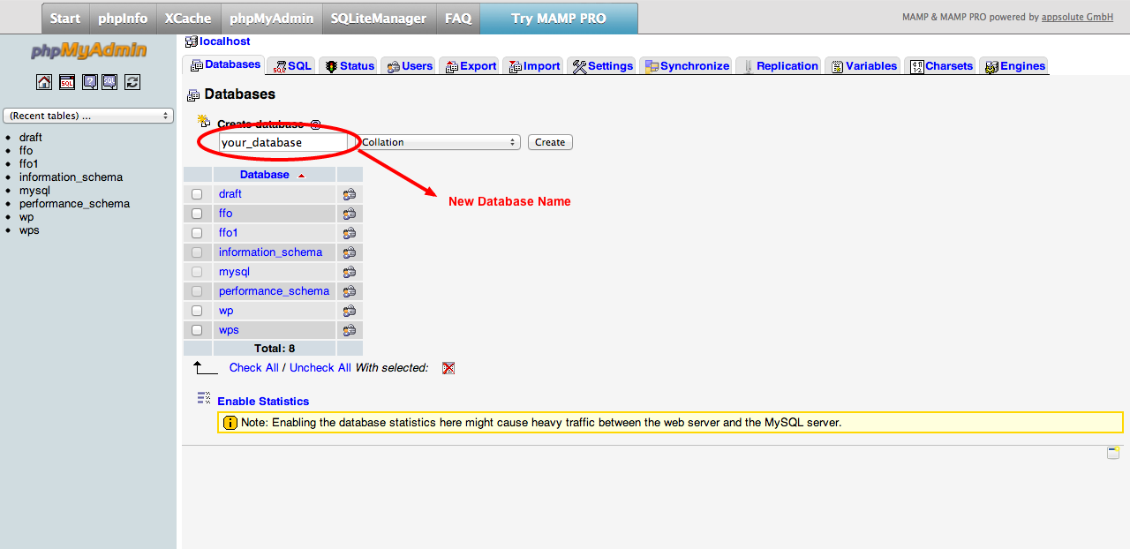The image size is (1130, 549).
Task: Open phpMyAdmin home icon in sidebar
Action: 44,82
